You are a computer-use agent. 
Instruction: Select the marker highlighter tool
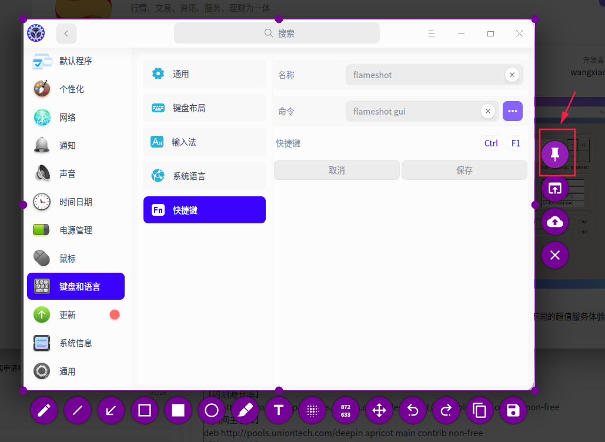(245, 410)
